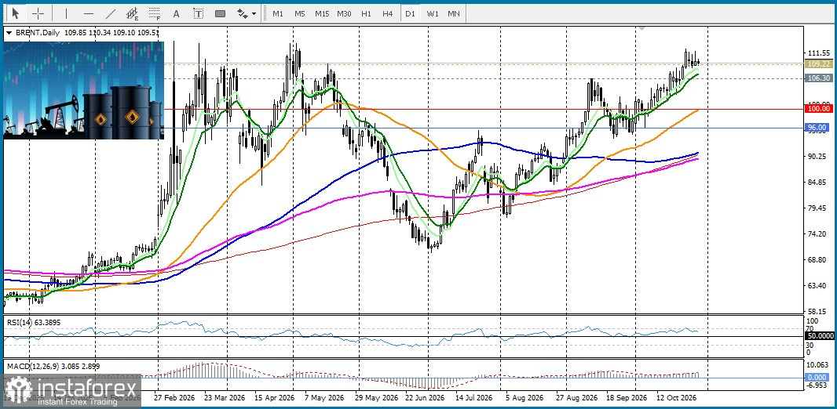
Task: Click the 63.40 price scale value
Action: [x=818, y=285]
